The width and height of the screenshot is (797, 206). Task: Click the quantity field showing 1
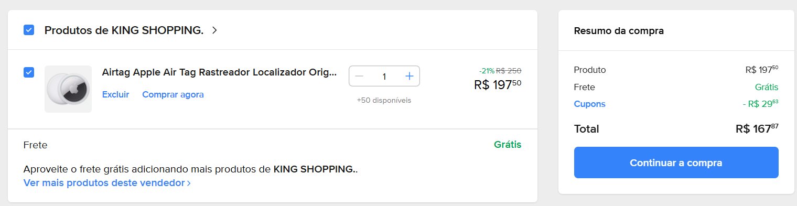(384, 77)
